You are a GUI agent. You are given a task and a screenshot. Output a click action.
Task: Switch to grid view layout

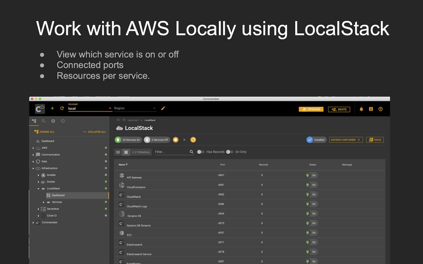118,152
